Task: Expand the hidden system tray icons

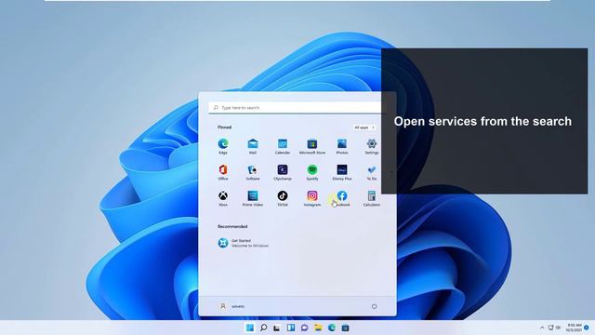Action: point(542,328)
